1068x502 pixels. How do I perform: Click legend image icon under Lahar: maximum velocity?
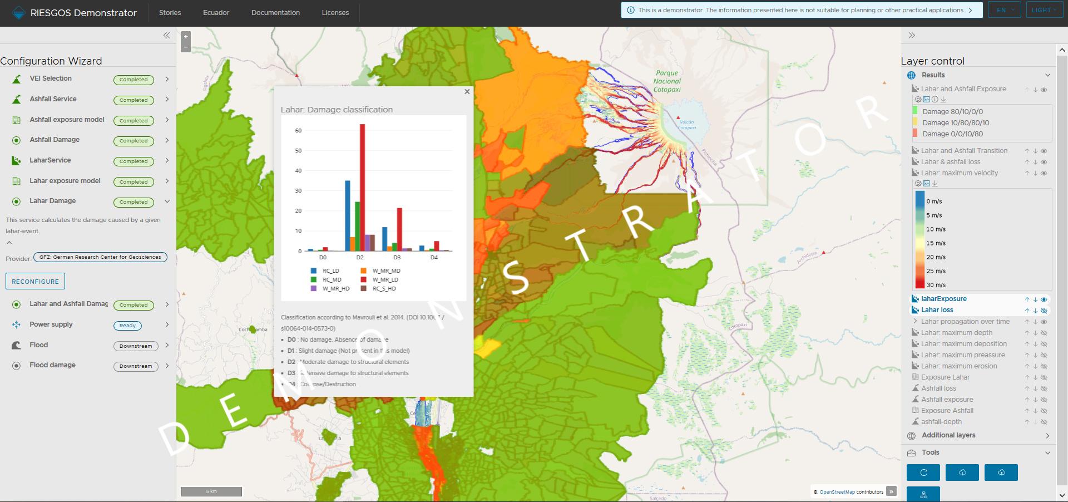pos(927,184)
